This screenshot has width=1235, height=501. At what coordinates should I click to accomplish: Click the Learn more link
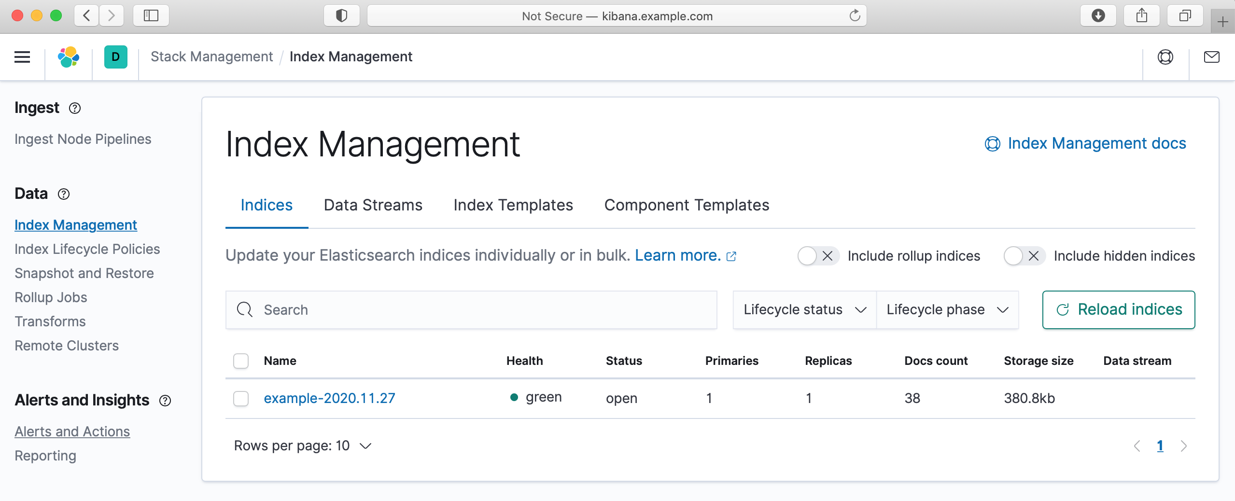(x=678, y=256)
